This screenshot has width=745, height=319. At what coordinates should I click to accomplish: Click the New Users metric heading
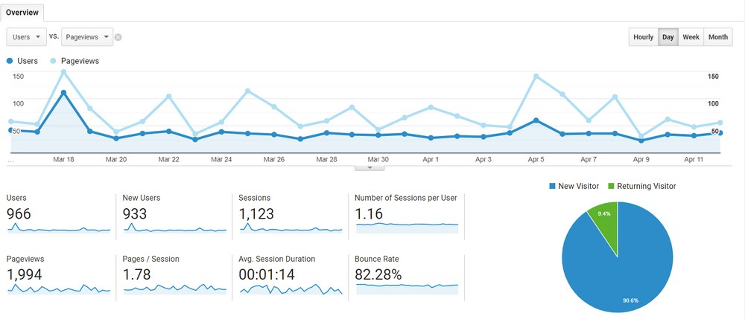(142, 198)
